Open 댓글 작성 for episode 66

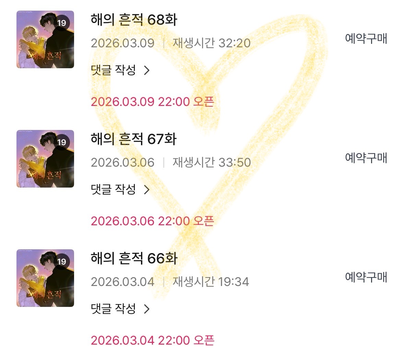114,309
